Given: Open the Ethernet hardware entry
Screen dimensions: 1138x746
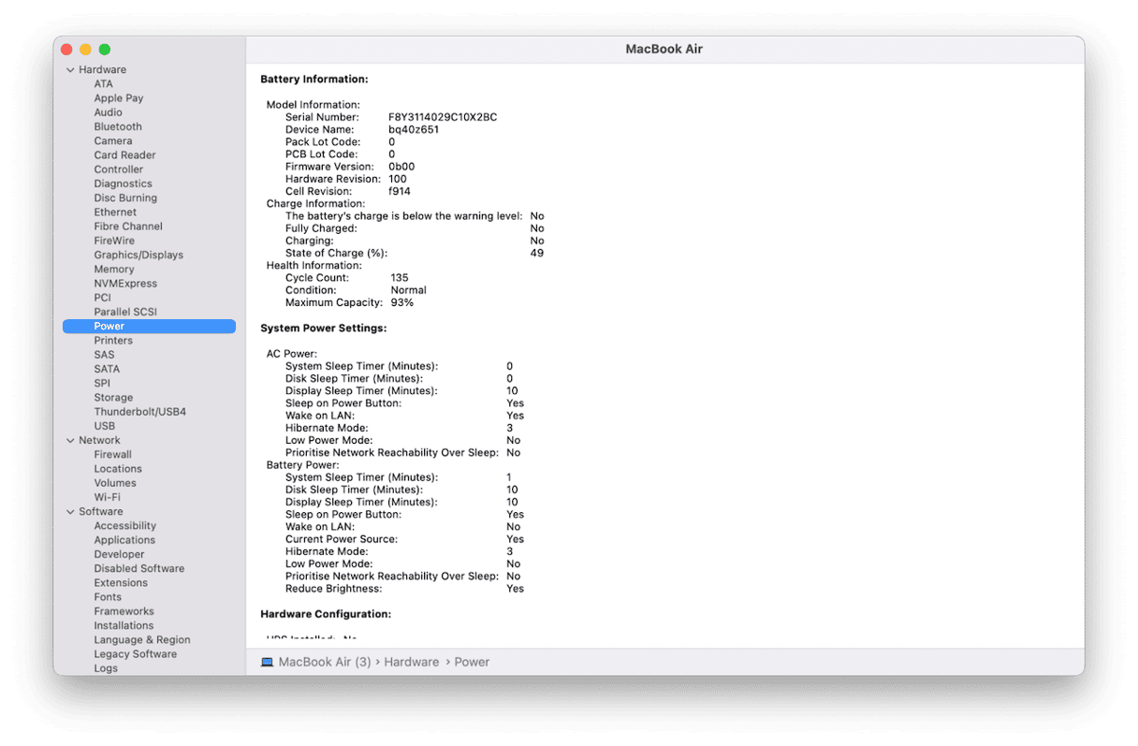Looking at the screenshot, I should (x=115, y=212).
